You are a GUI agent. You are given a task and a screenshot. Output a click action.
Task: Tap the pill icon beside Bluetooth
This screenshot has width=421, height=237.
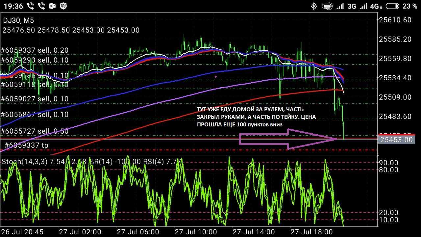click(327, 6)
